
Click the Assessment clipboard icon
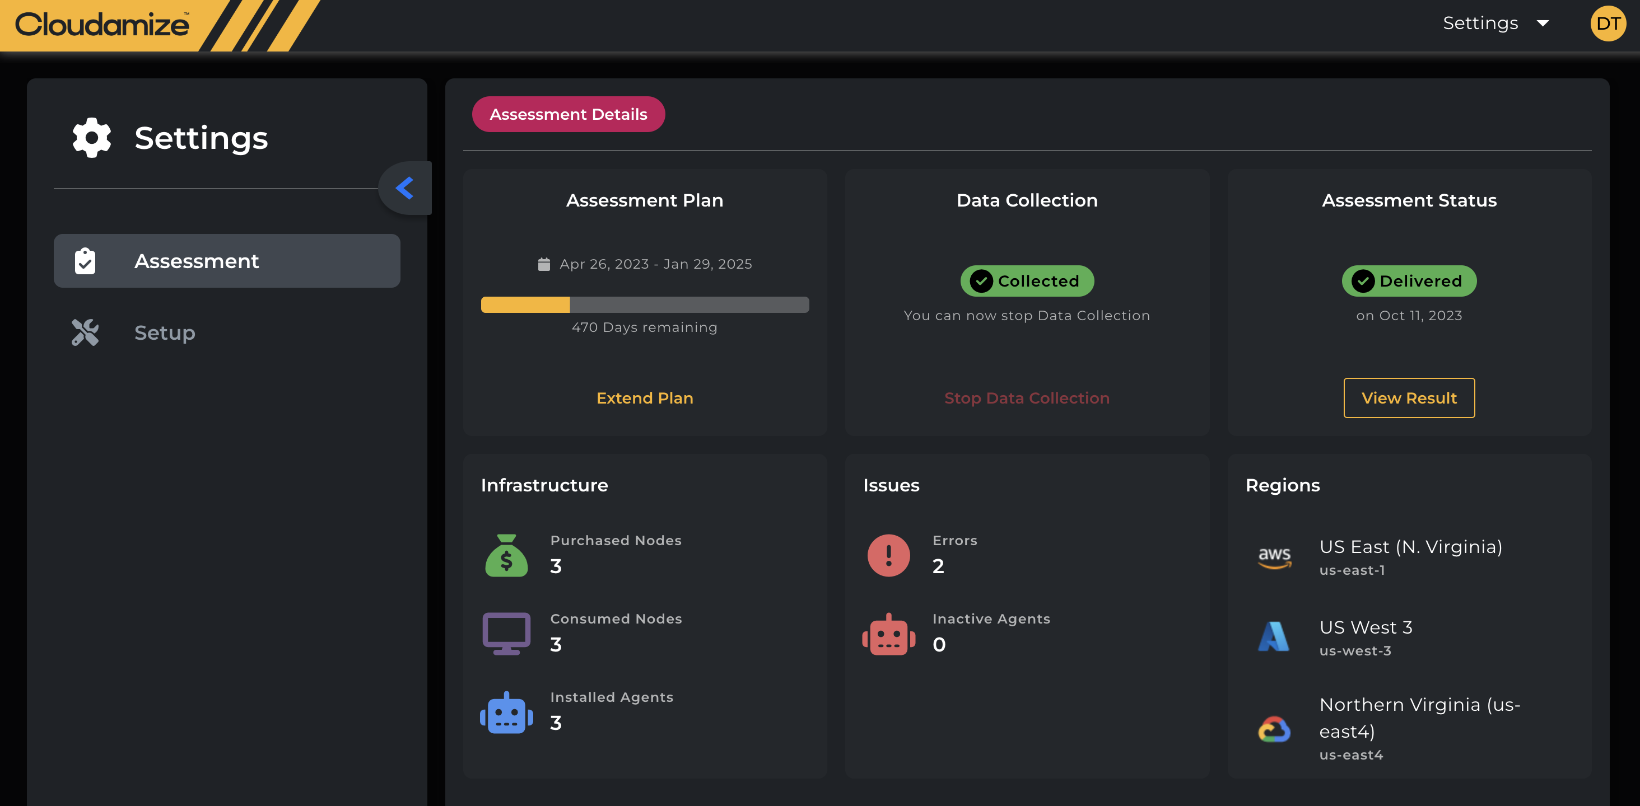[x=85, y=261]
